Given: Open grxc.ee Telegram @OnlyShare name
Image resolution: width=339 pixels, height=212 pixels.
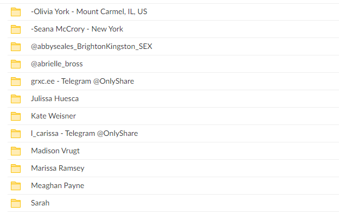Looking at the screenshot, I should [x=82, y=82].
